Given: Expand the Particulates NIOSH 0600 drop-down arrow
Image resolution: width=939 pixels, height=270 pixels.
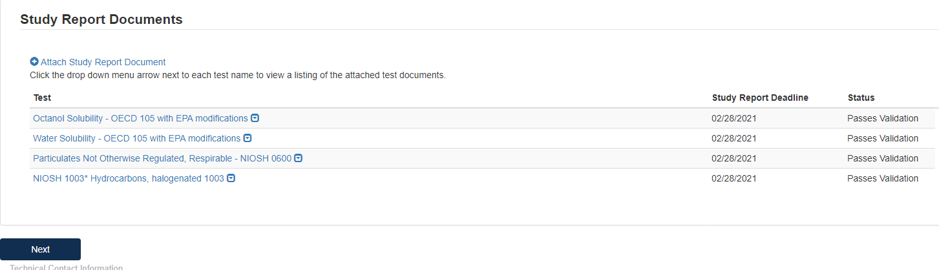Looking at the screenshot, I should pos(299,158).
